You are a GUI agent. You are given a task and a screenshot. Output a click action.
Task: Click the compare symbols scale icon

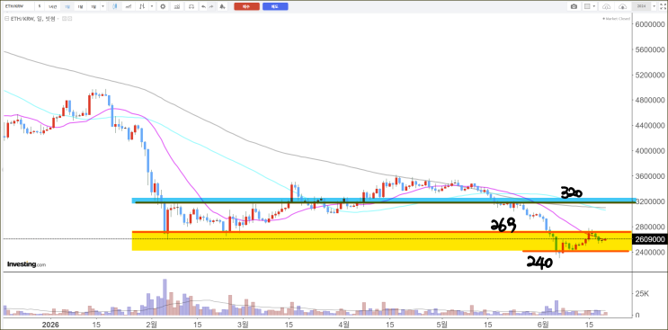(x=191, y=6)
